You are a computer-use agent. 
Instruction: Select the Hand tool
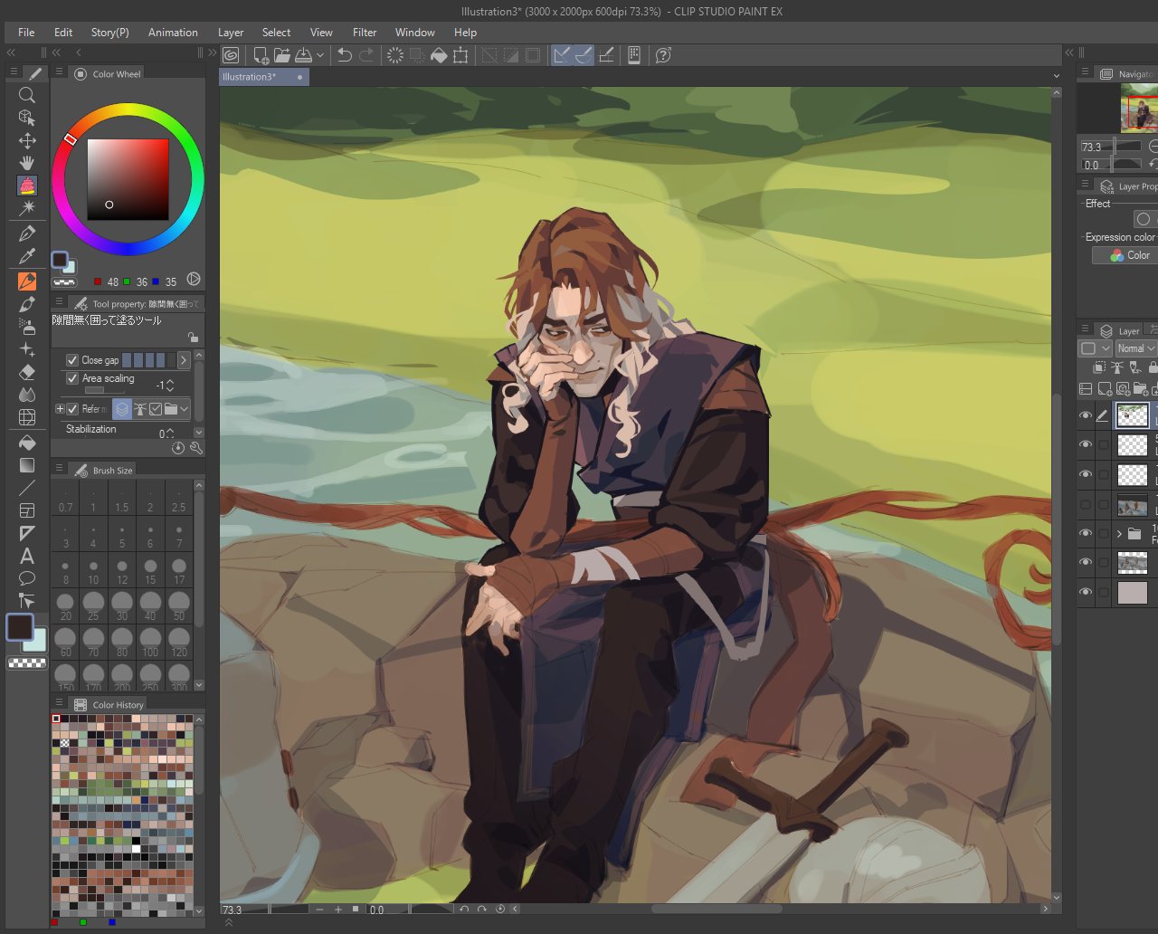[x=27, y=163]
